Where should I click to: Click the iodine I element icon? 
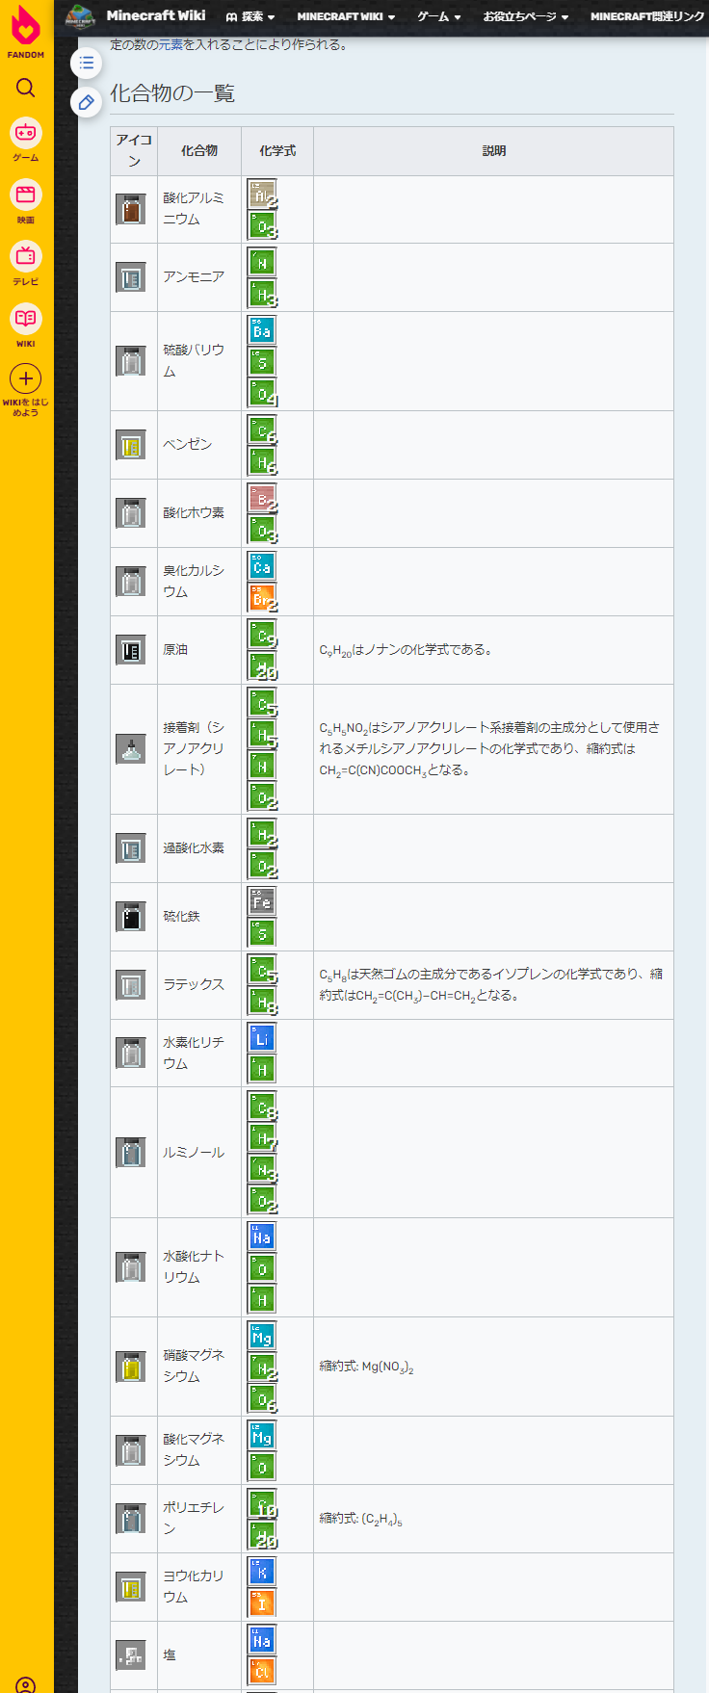(262, 1602)
